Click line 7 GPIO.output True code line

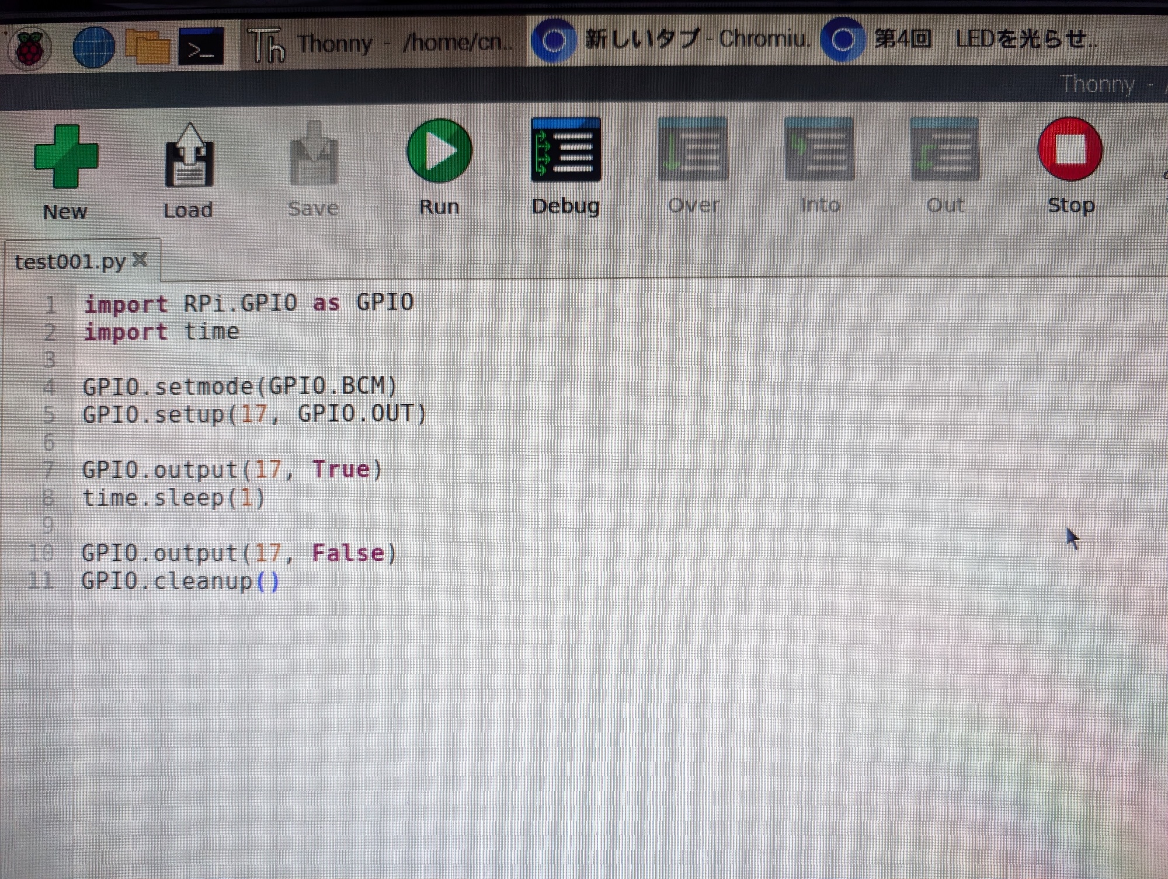point(232,470)
